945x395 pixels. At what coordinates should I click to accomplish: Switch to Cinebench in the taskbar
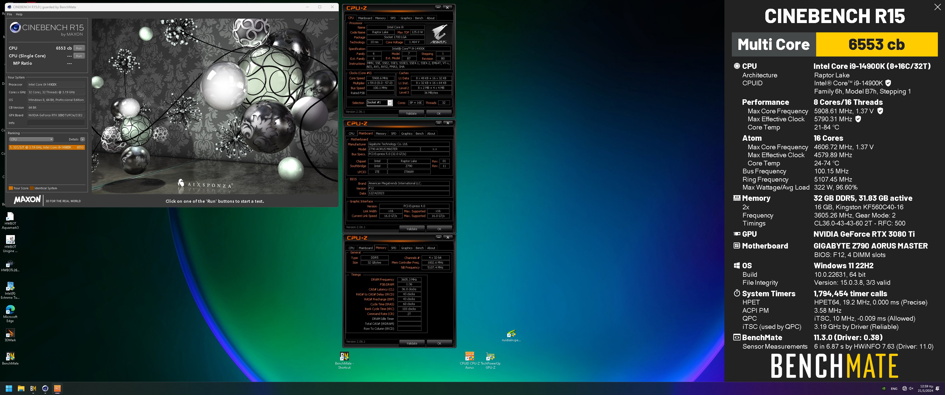pyautogui.click(x=45, y=388)
